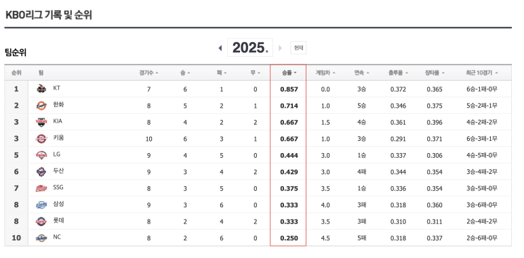Viewport: 524px width, 258px height.
Task: Go to previous year using left arrow
Action: [220, 48]
